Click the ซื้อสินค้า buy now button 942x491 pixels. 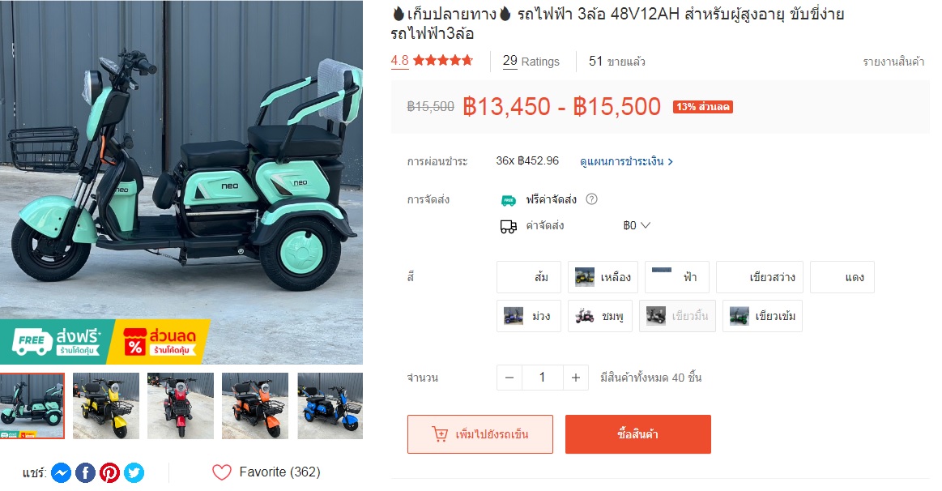point(638,434)
